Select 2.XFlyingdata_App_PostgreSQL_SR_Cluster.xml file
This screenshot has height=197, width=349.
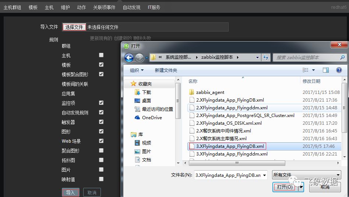(x=242, y=115)
